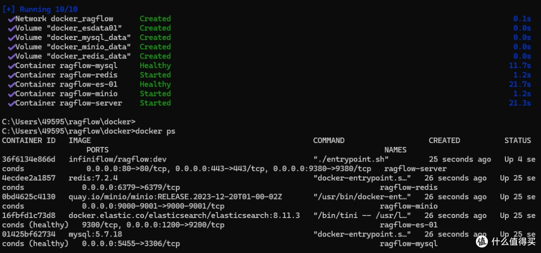Click the checkmark next to Container ragflow-server

(x=12, y=103)
